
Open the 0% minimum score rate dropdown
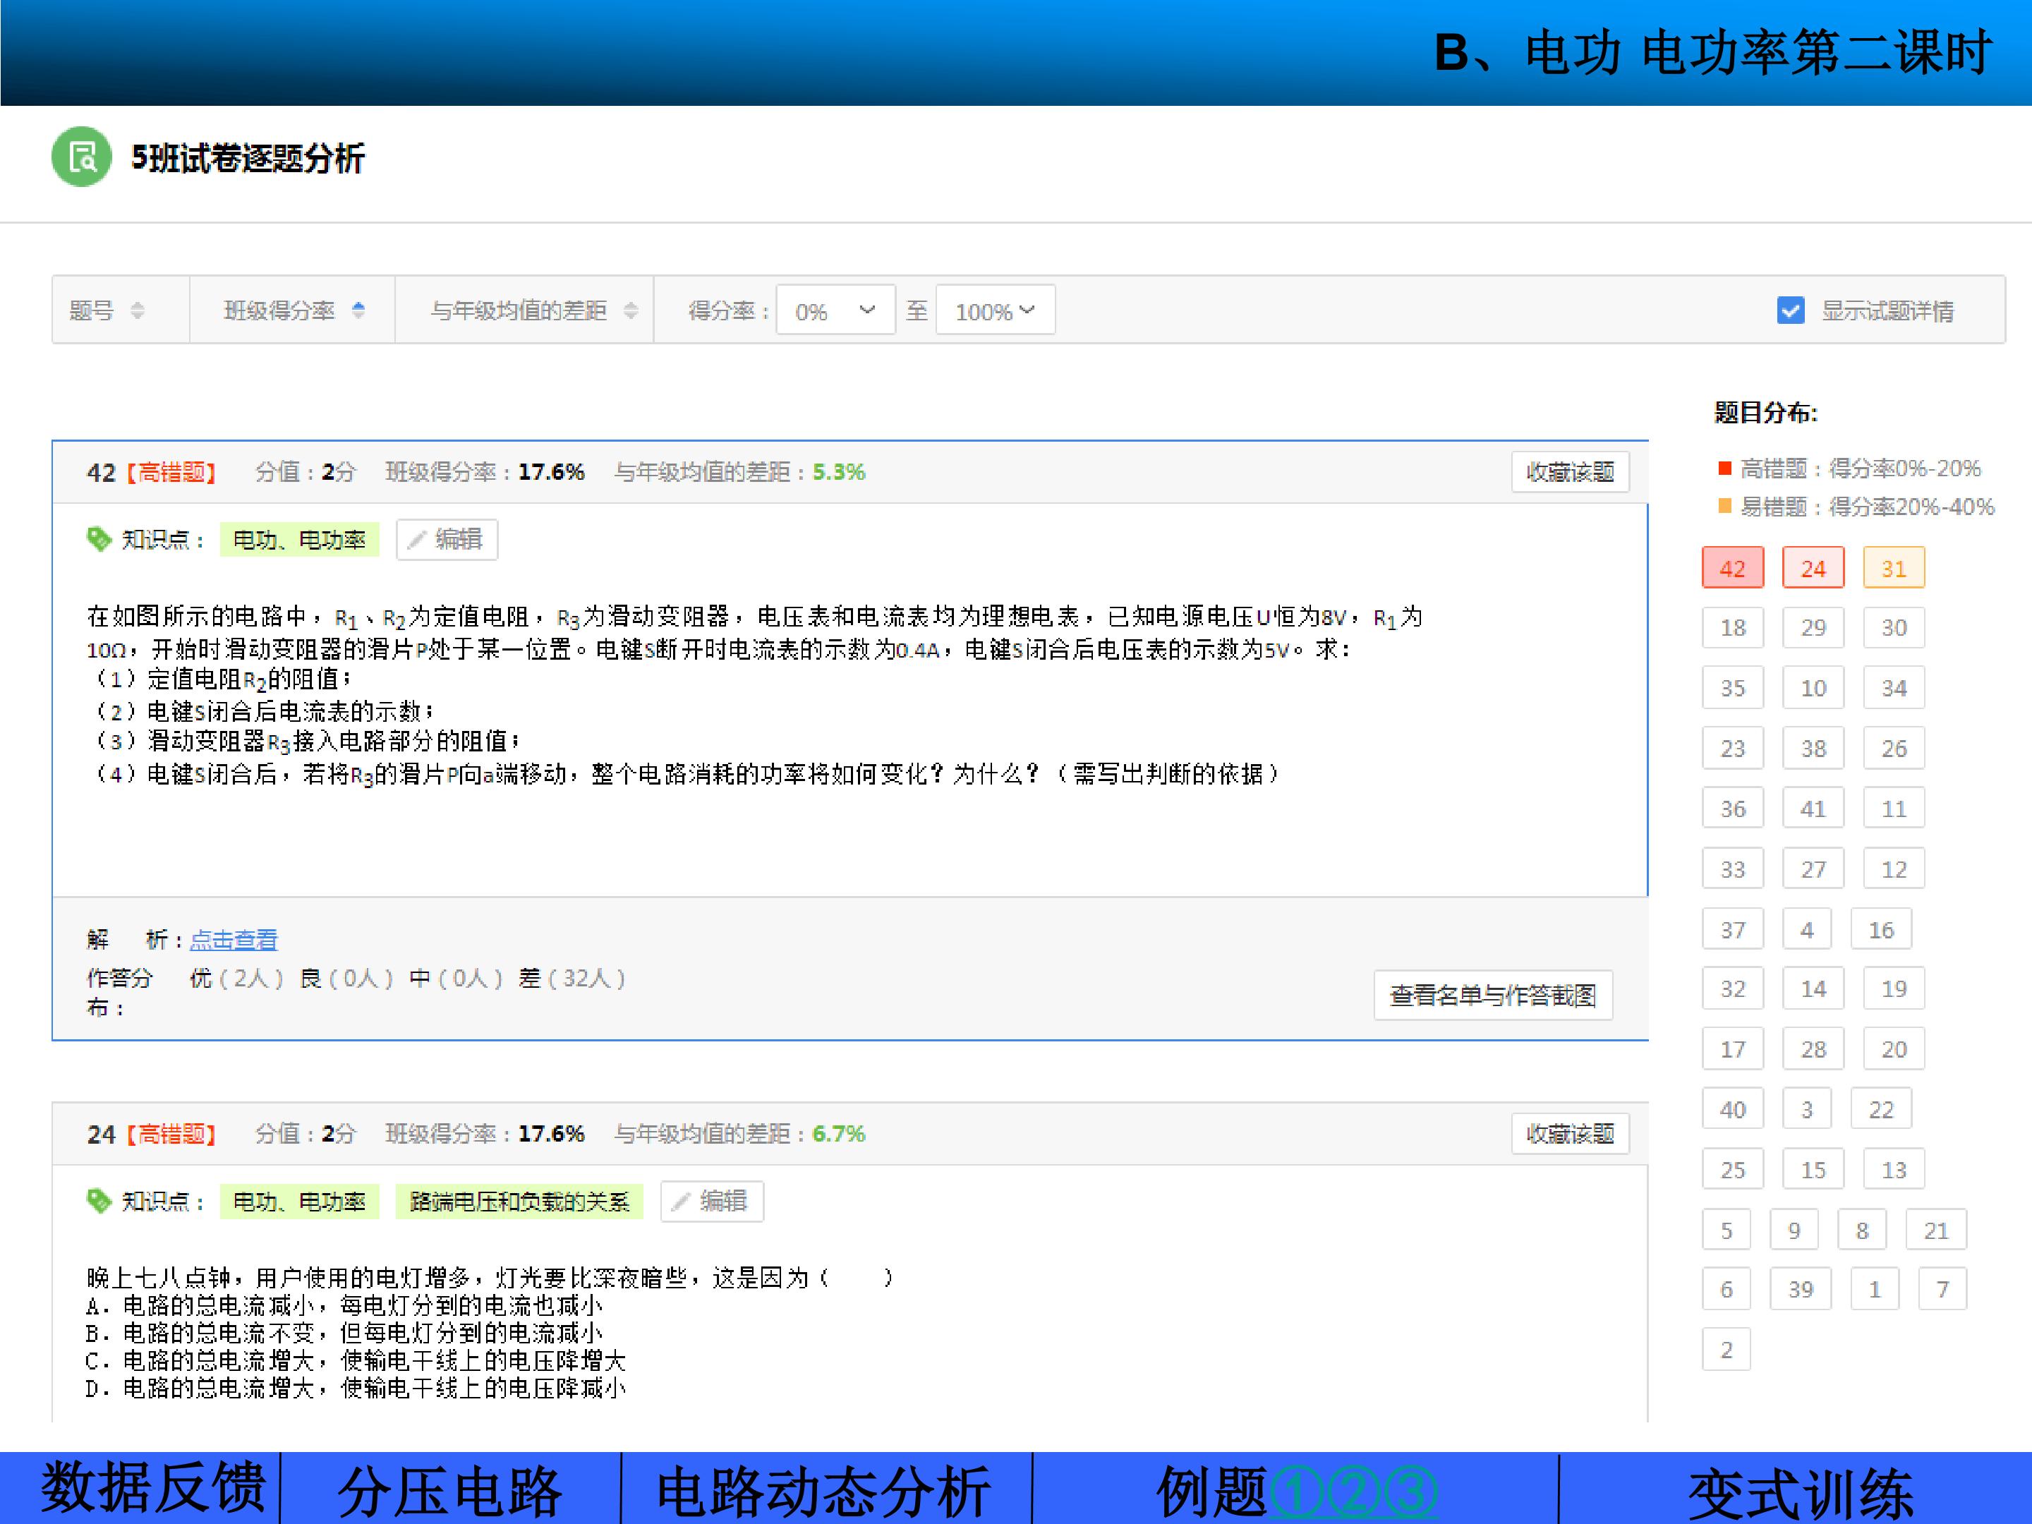click(x=835, y=310)
